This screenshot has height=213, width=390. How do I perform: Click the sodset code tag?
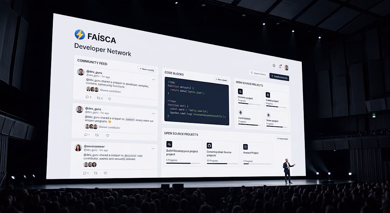130,120
